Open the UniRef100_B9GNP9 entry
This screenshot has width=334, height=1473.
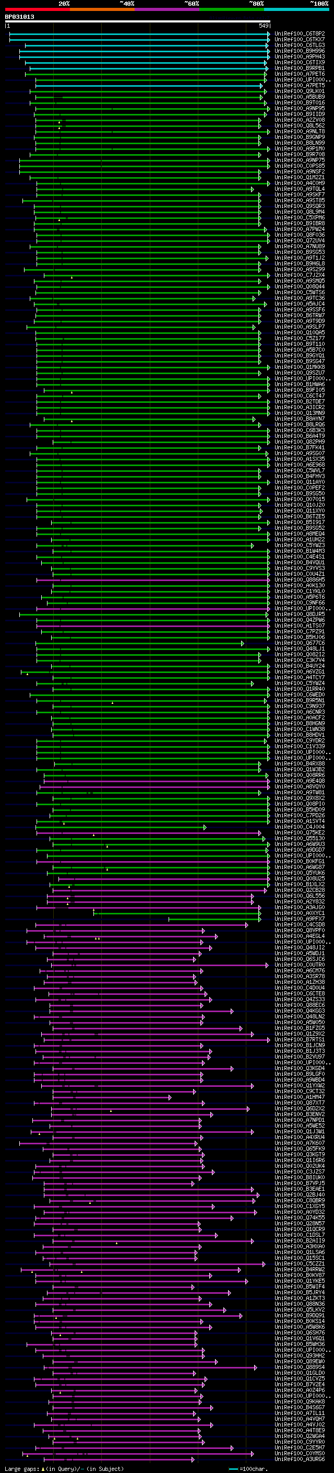300,137
